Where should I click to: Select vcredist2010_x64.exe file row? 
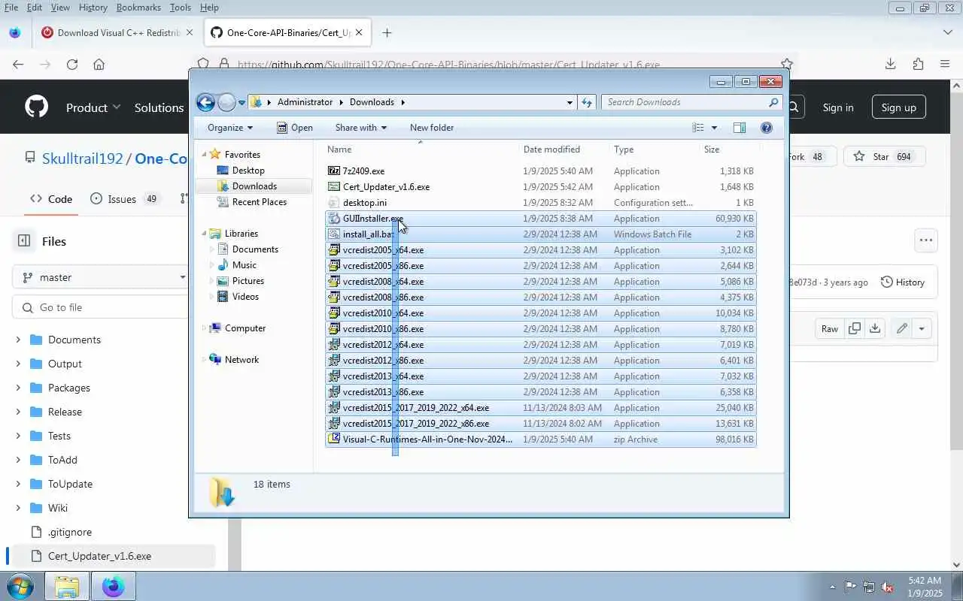point(540,313)
